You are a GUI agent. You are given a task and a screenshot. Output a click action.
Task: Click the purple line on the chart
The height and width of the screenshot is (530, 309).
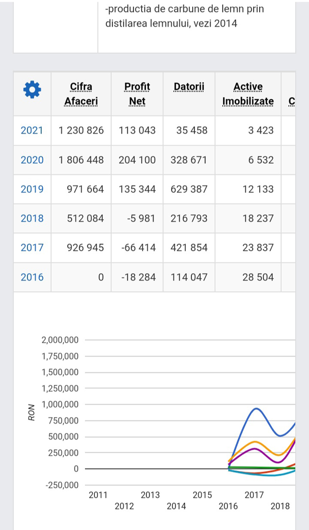pyautogui.click(x=254, y=449)
